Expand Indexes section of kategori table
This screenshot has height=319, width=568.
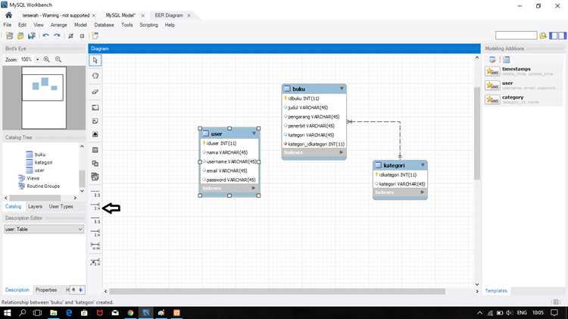point(422,192)
